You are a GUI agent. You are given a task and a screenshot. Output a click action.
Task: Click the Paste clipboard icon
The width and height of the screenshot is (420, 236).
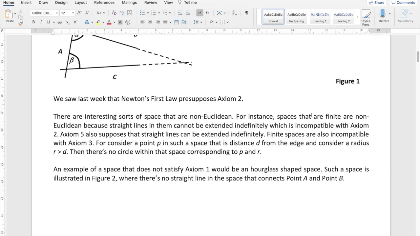point(9,14)
